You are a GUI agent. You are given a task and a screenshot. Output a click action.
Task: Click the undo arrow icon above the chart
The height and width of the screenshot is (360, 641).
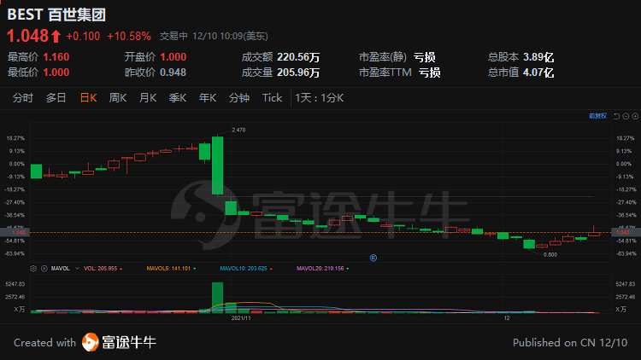click(x=616, y=116)
